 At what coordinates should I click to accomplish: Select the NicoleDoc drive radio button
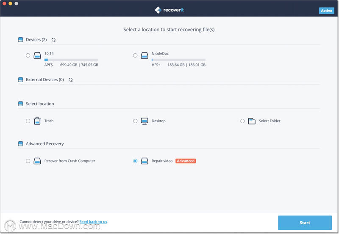point(135,55)
